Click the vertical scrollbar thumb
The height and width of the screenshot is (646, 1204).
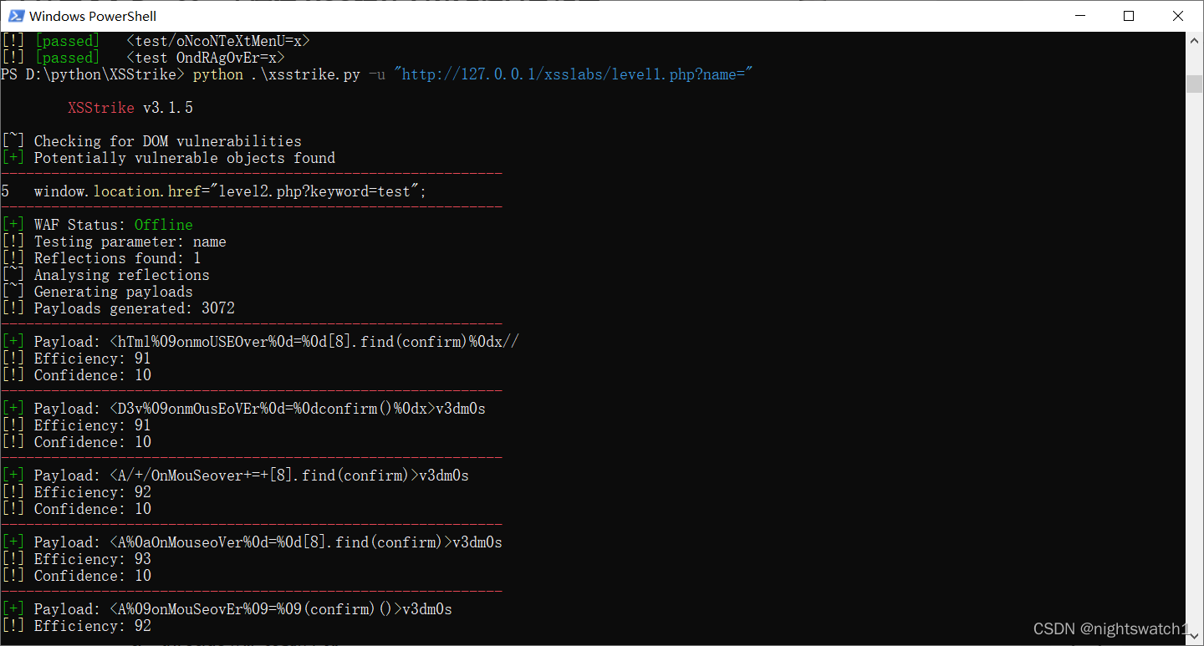click(1195, 84)
